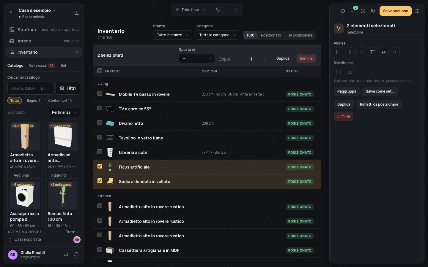Open the monitor display icon beside Giulia Rinaldi

tap(66, 255)
